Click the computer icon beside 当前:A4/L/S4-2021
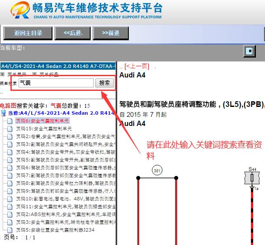 click(3, 113)
